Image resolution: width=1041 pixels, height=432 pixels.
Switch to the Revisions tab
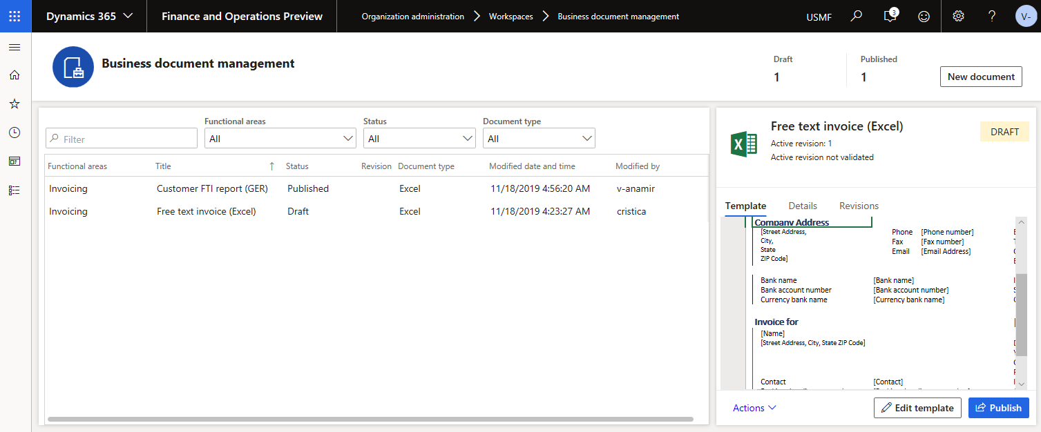(859, 206)
